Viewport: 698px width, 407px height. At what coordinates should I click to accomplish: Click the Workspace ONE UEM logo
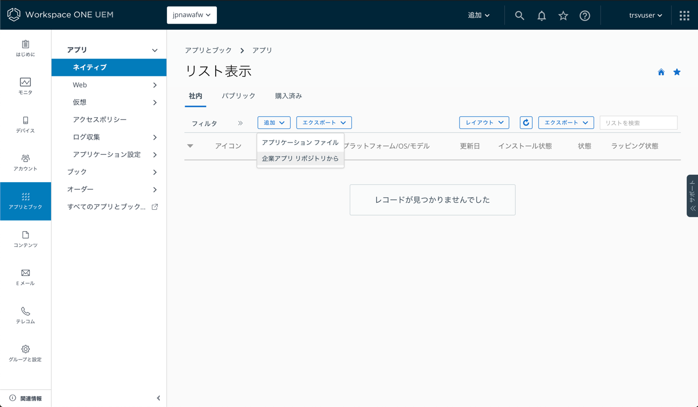[x=60, y=15]
